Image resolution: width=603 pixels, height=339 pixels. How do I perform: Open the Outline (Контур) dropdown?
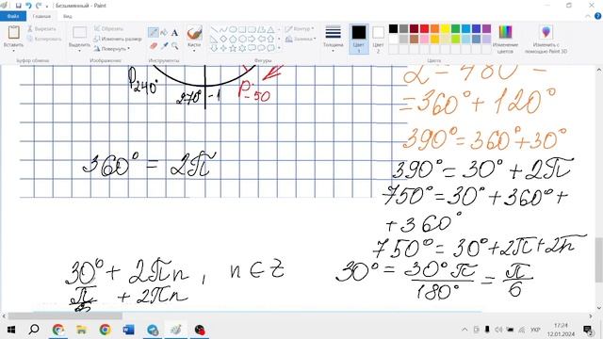pyautogui.click(x=300, y=29)
